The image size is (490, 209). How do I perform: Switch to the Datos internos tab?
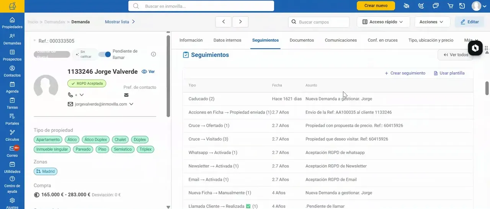(227, 40)
